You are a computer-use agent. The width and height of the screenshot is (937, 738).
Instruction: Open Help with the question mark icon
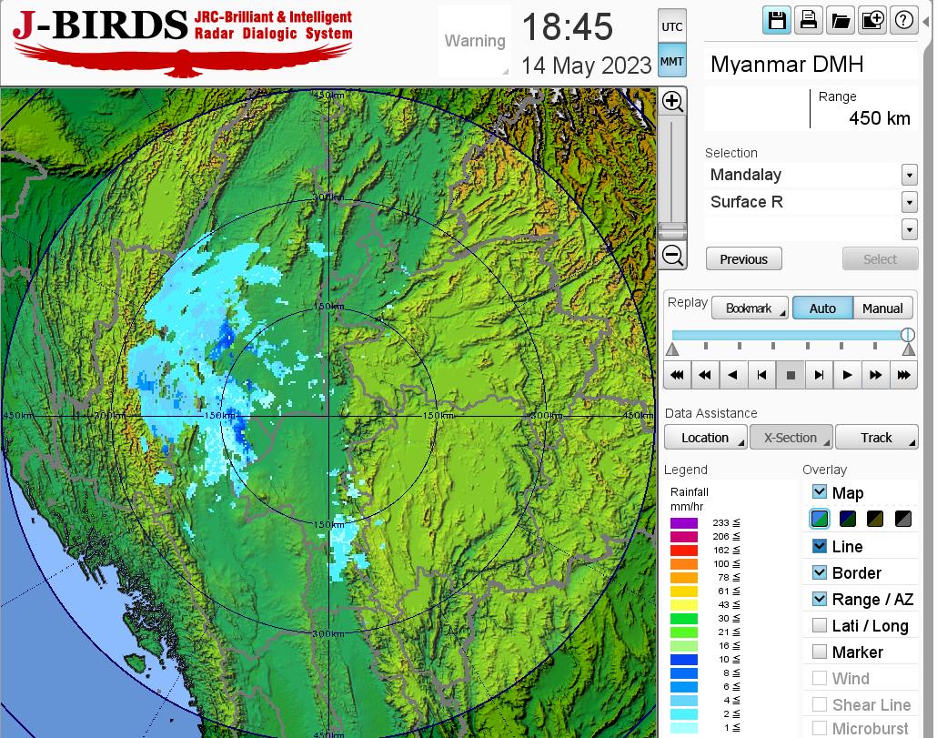[903, 20]
